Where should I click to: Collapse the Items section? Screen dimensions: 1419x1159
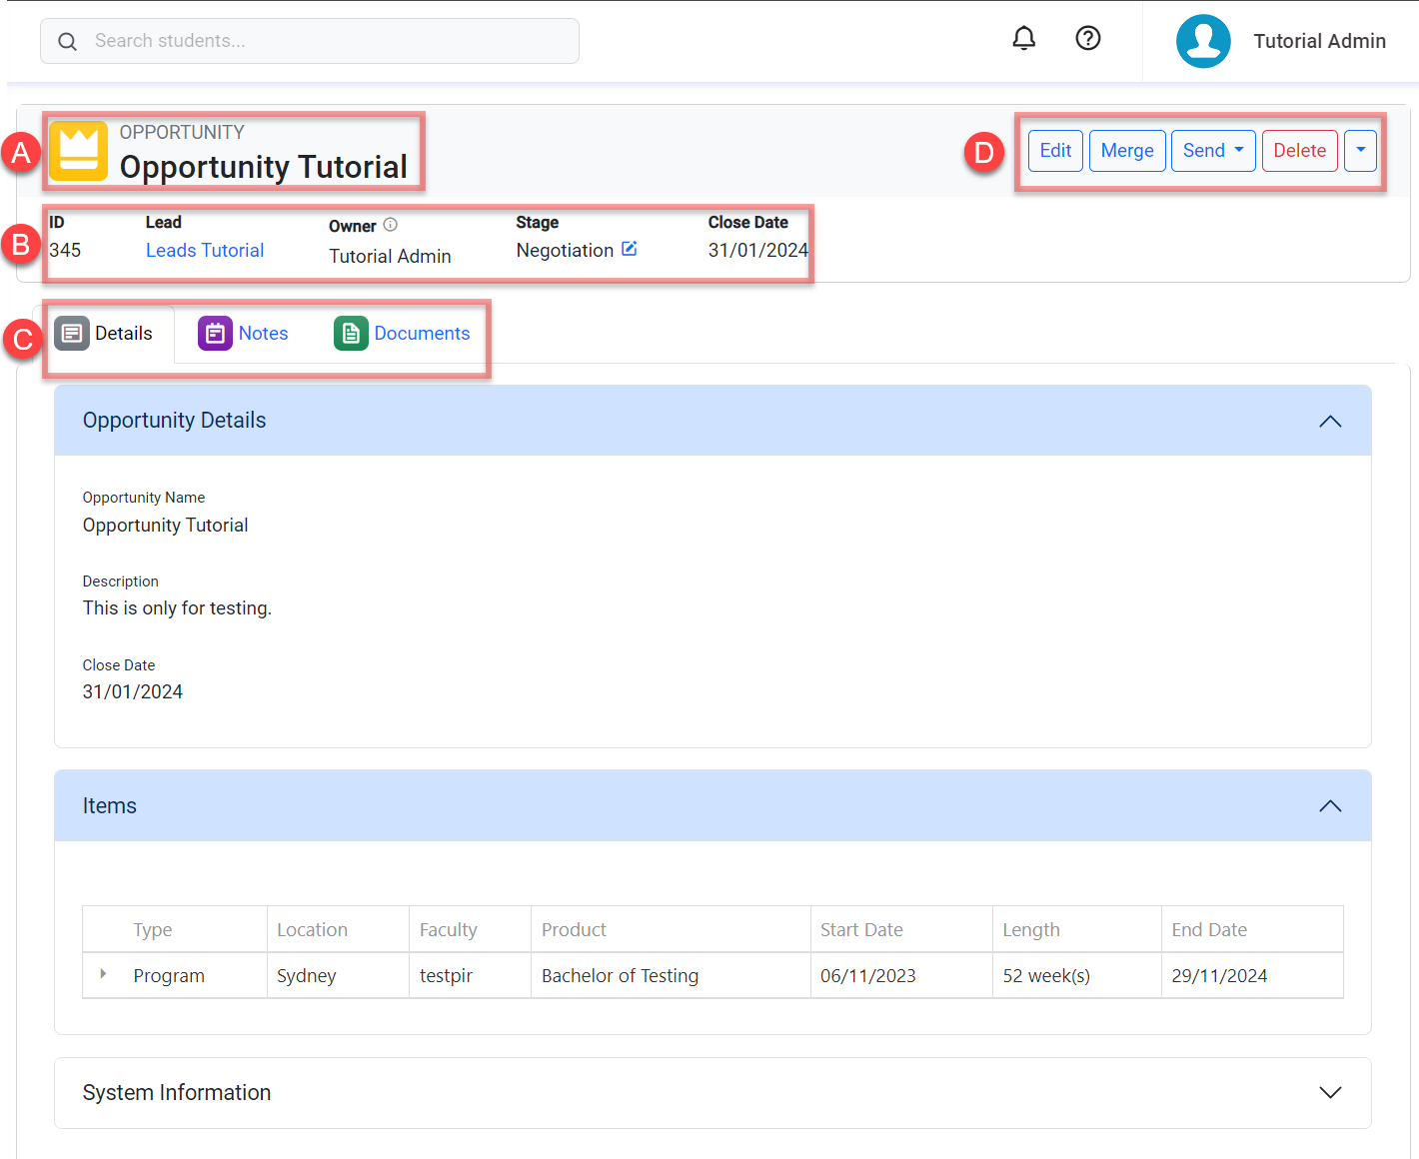1329,806
